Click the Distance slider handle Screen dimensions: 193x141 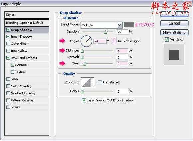point(82,51)
